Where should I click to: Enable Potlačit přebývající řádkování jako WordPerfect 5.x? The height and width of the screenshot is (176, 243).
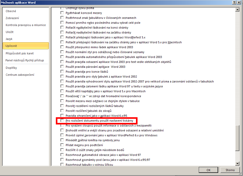[62, 37]
